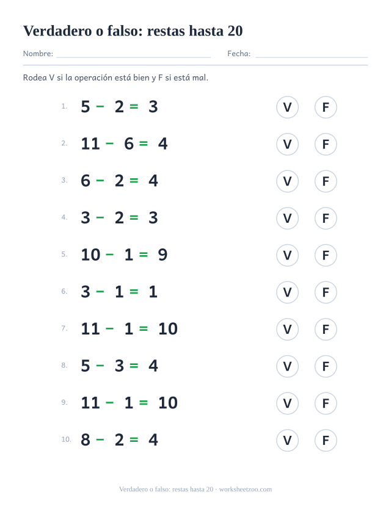The height and width of the screenshot is (506, 391).
Task: Choose F for 3 − 1 = 1
Action: pyautogui.click(x=326, y=292)
